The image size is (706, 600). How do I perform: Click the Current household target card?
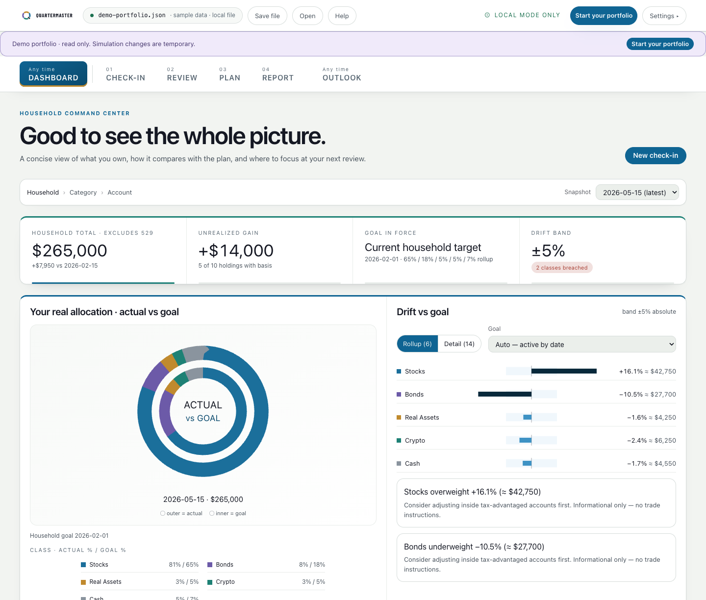[x=436, y=250]
